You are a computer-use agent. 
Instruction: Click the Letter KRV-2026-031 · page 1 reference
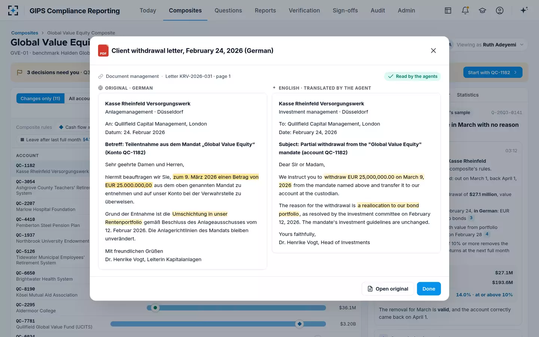point(198,76)
